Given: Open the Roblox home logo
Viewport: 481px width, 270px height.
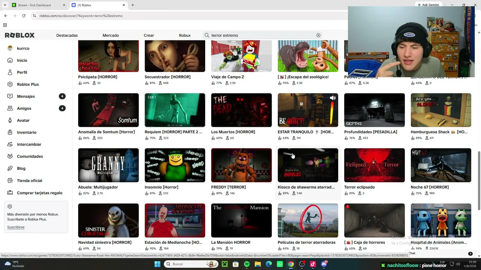Looking at the screenshot, I should tap(20, 35).
